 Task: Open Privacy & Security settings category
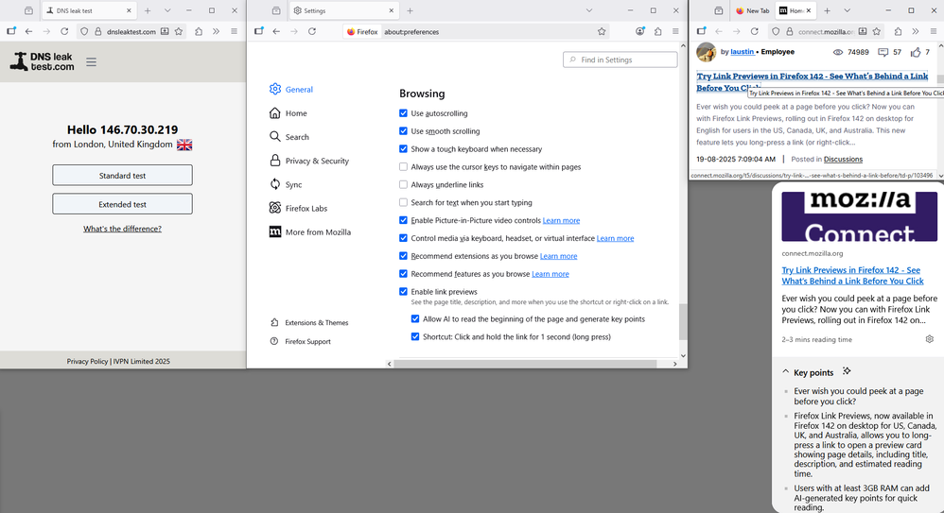tap(317, 161)
